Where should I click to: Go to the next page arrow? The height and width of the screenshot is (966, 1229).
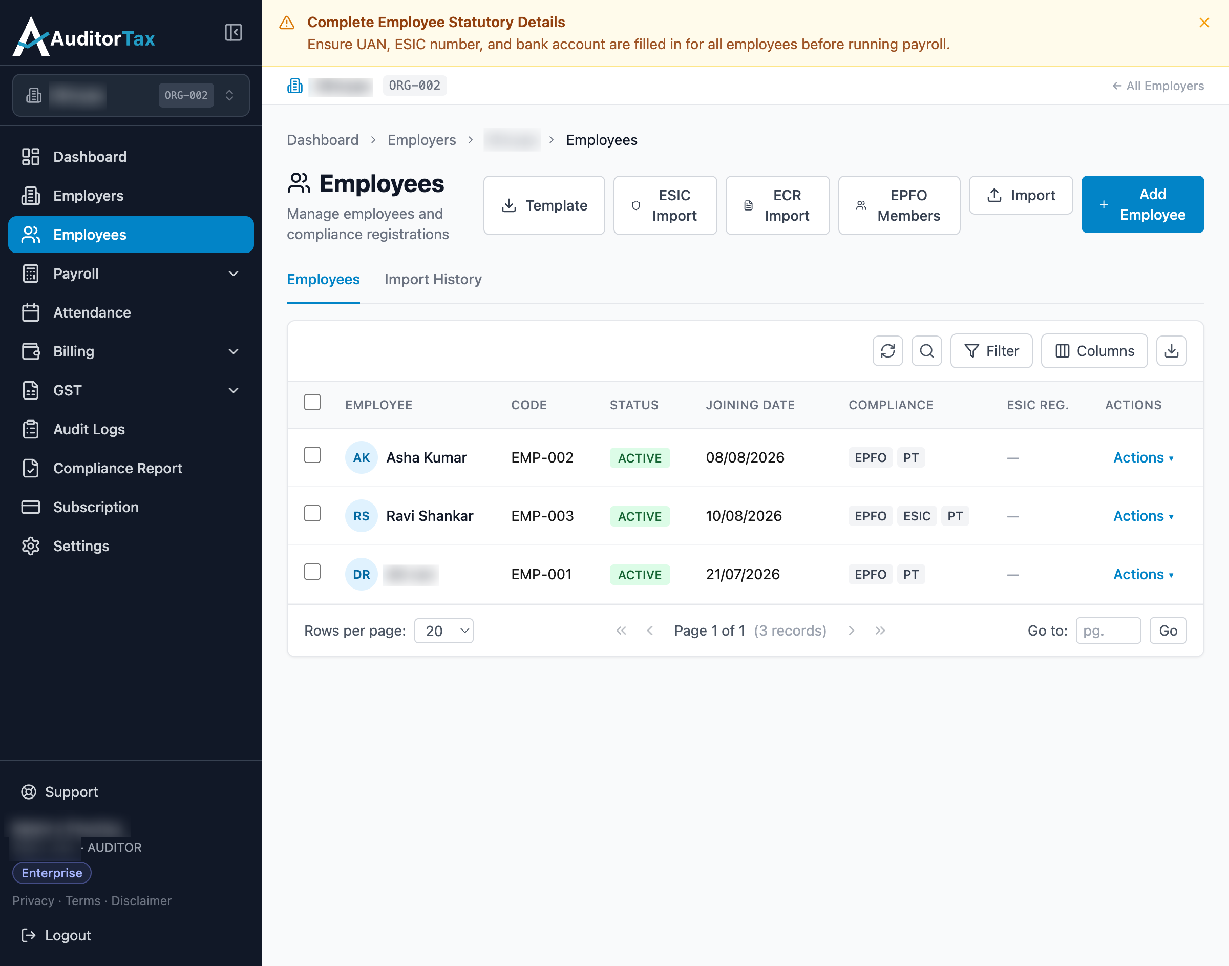click(852, 631)
